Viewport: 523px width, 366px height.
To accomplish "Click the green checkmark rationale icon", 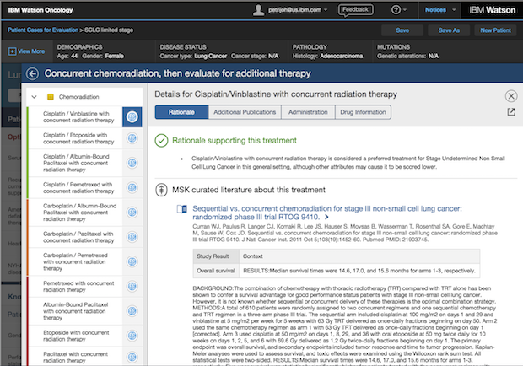I will click(161, 141).
